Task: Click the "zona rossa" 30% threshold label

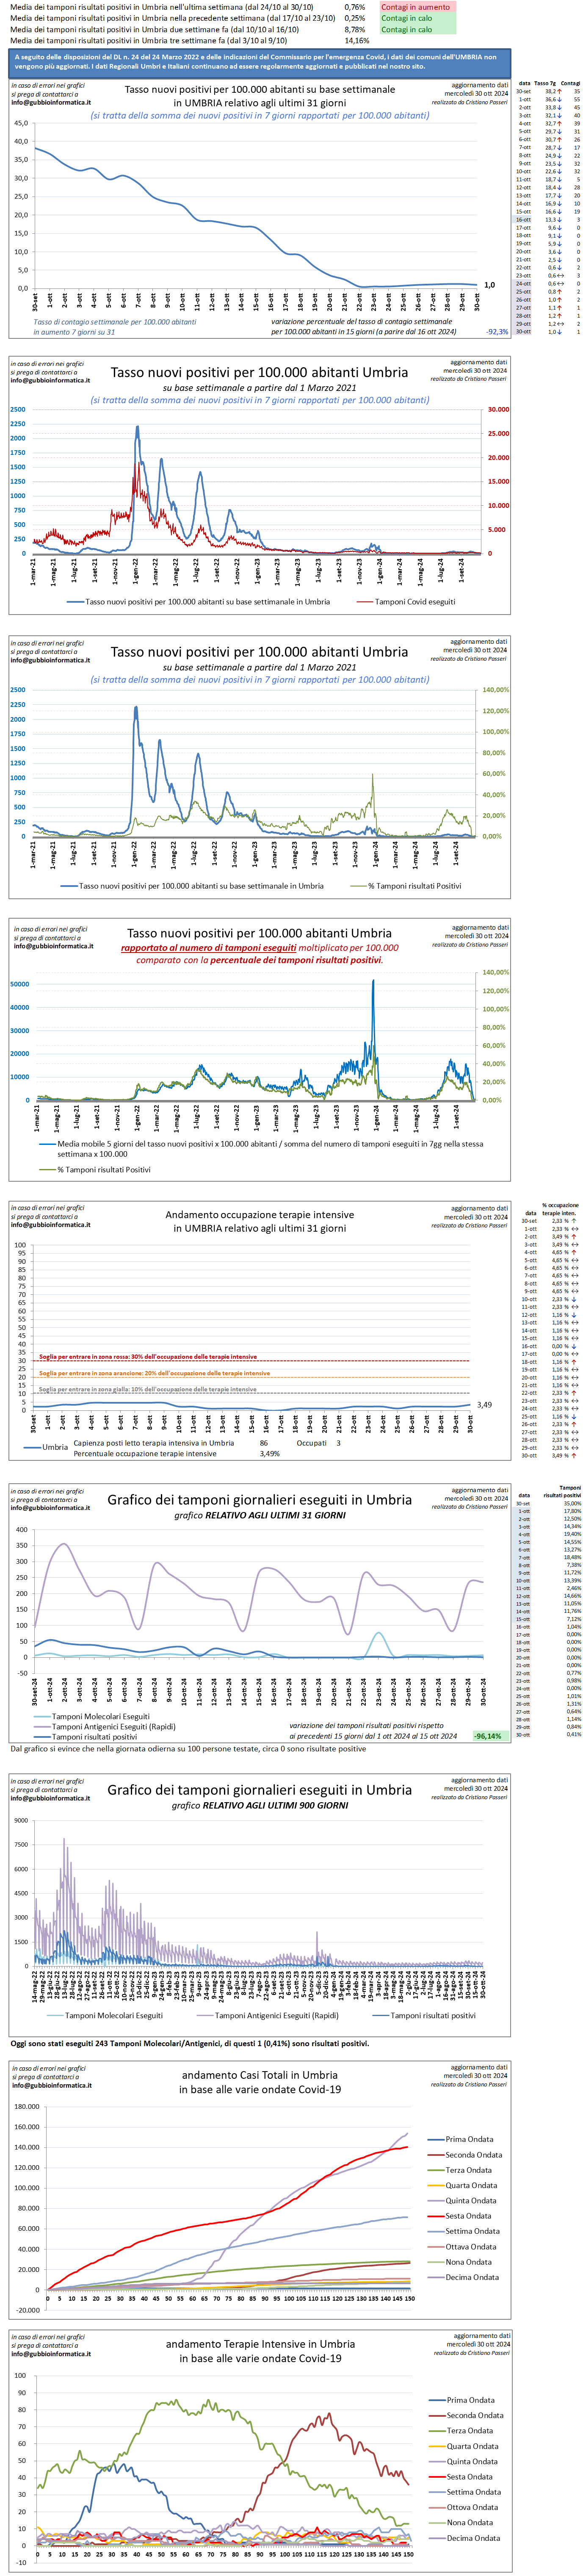Action: (x=148, y=1357)
